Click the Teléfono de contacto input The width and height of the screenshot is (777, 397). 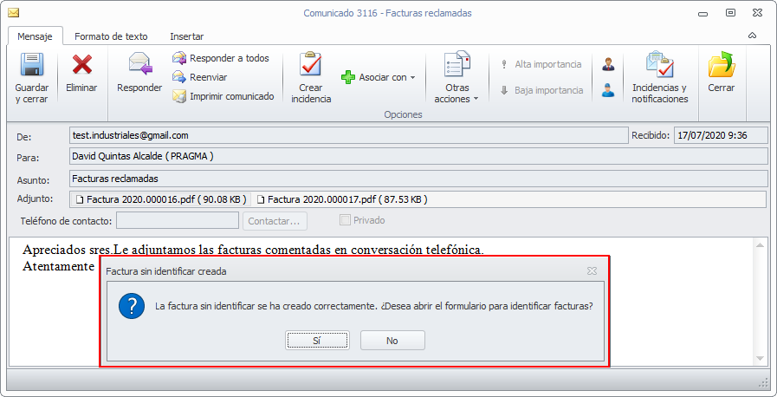178,220
